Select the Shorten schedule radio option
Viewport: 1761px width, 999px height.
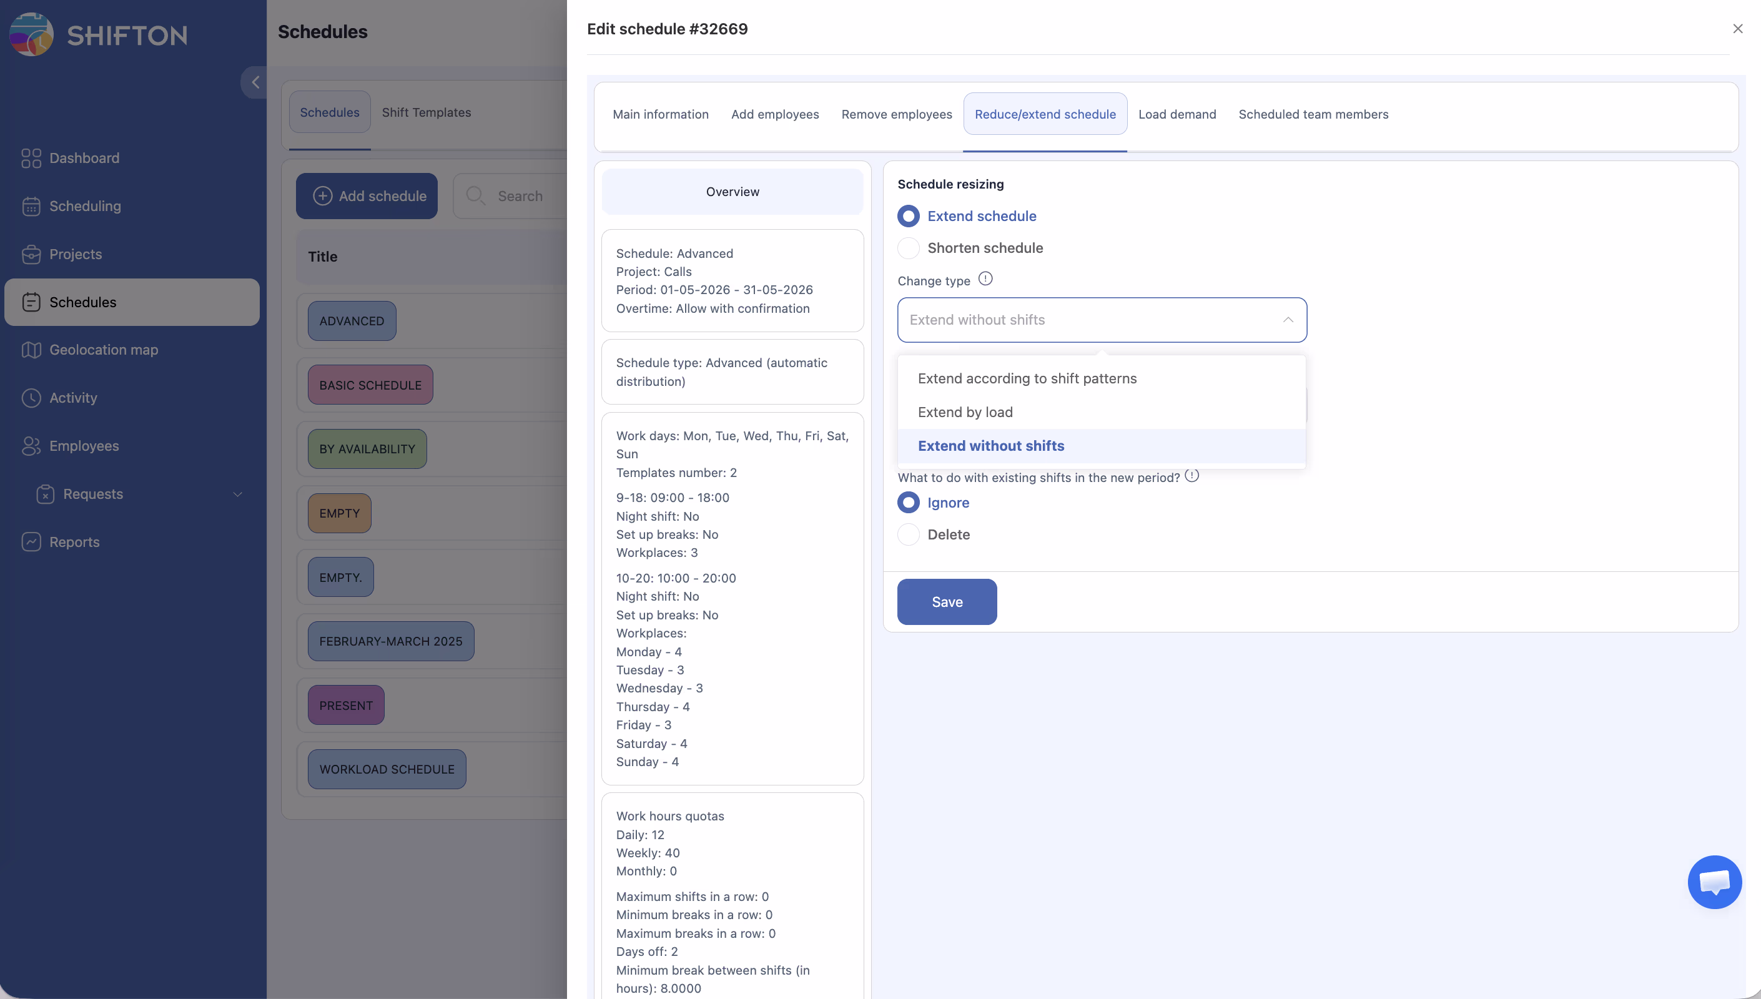point(908,248)
